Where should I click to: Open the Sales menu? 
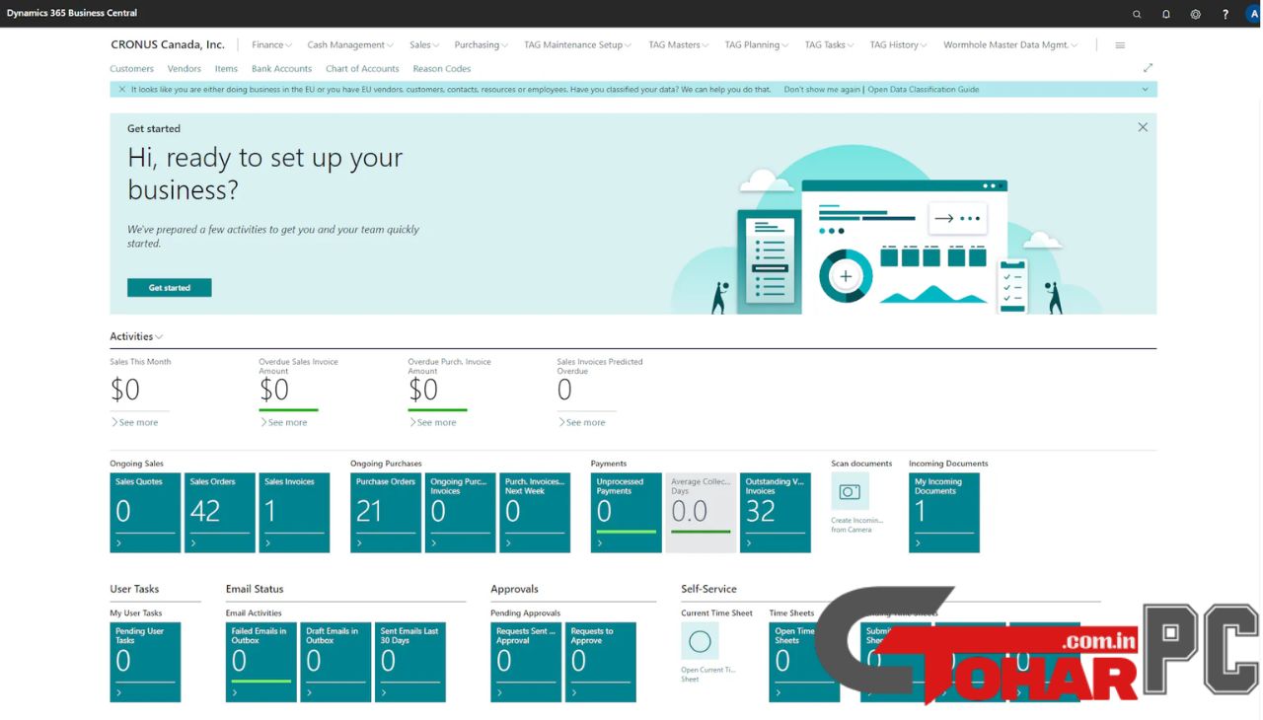click(x=424, y=45)
